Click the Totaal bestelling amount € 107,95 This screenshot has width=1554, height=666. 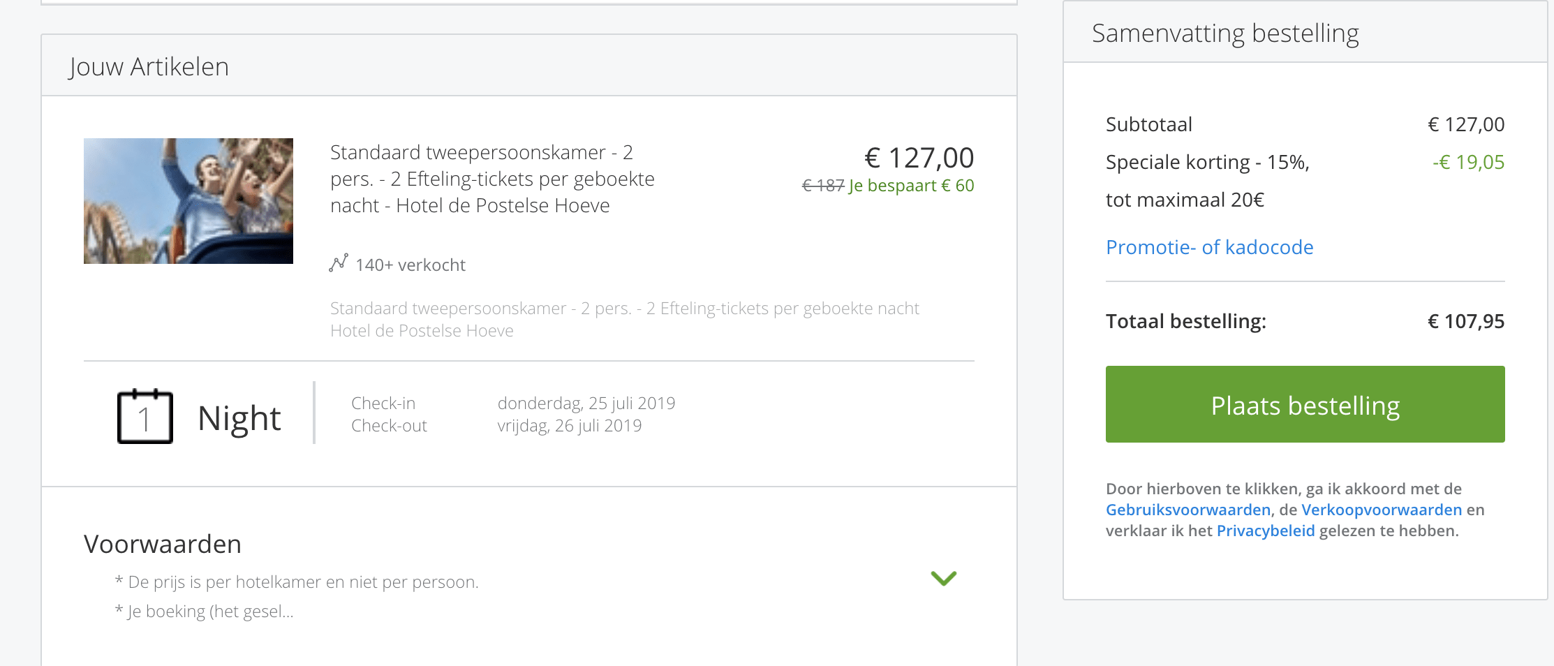[x=1466, y=321]
